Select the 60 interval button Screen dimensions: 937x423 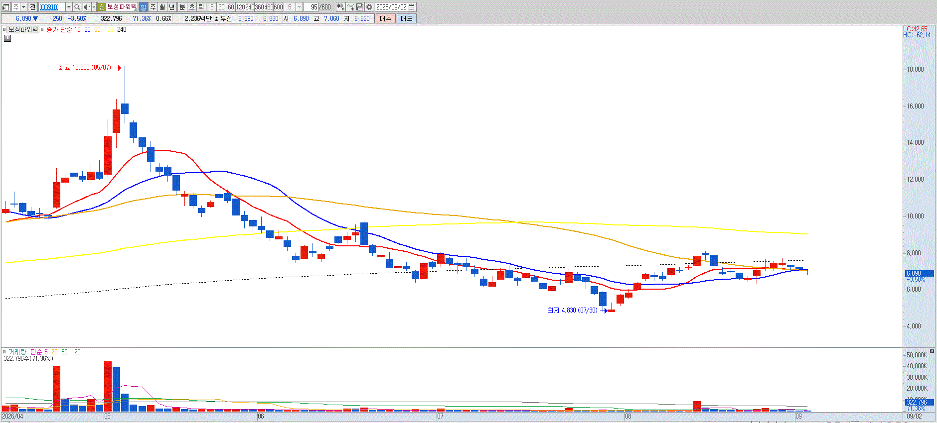231,7
